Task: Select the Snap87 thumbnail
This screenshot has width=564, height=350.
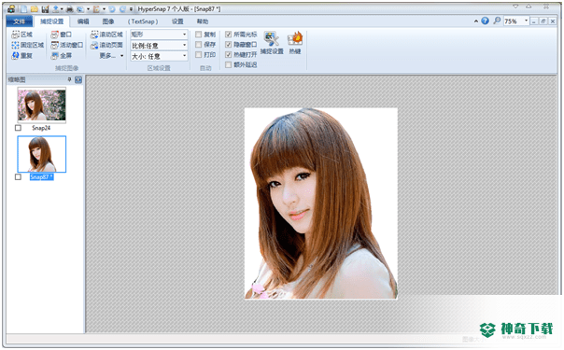Action: pos(42,154)
